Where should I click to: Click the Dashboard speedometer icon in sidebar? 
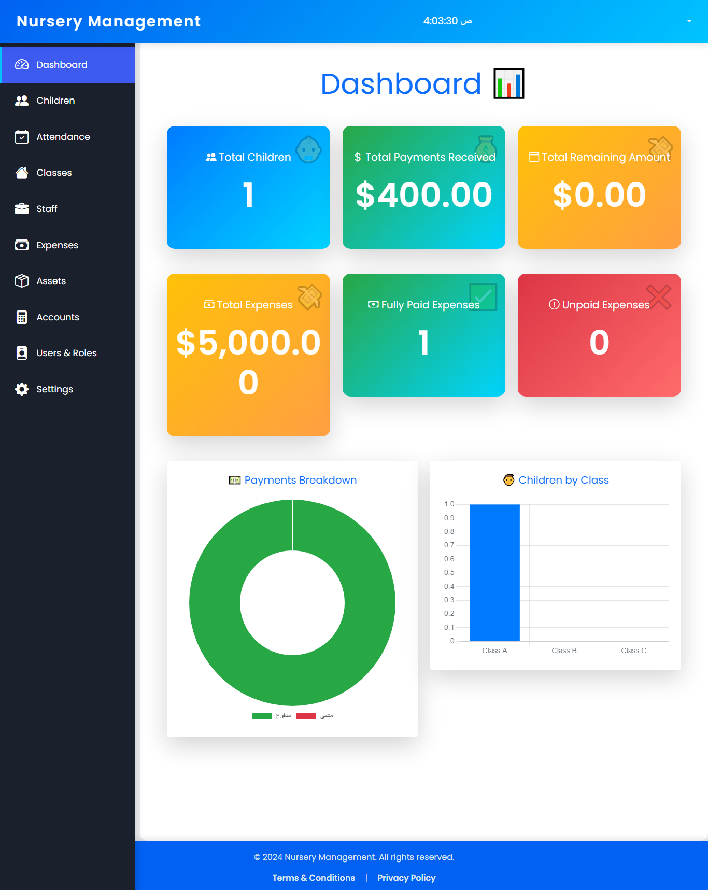pos(22,65)
